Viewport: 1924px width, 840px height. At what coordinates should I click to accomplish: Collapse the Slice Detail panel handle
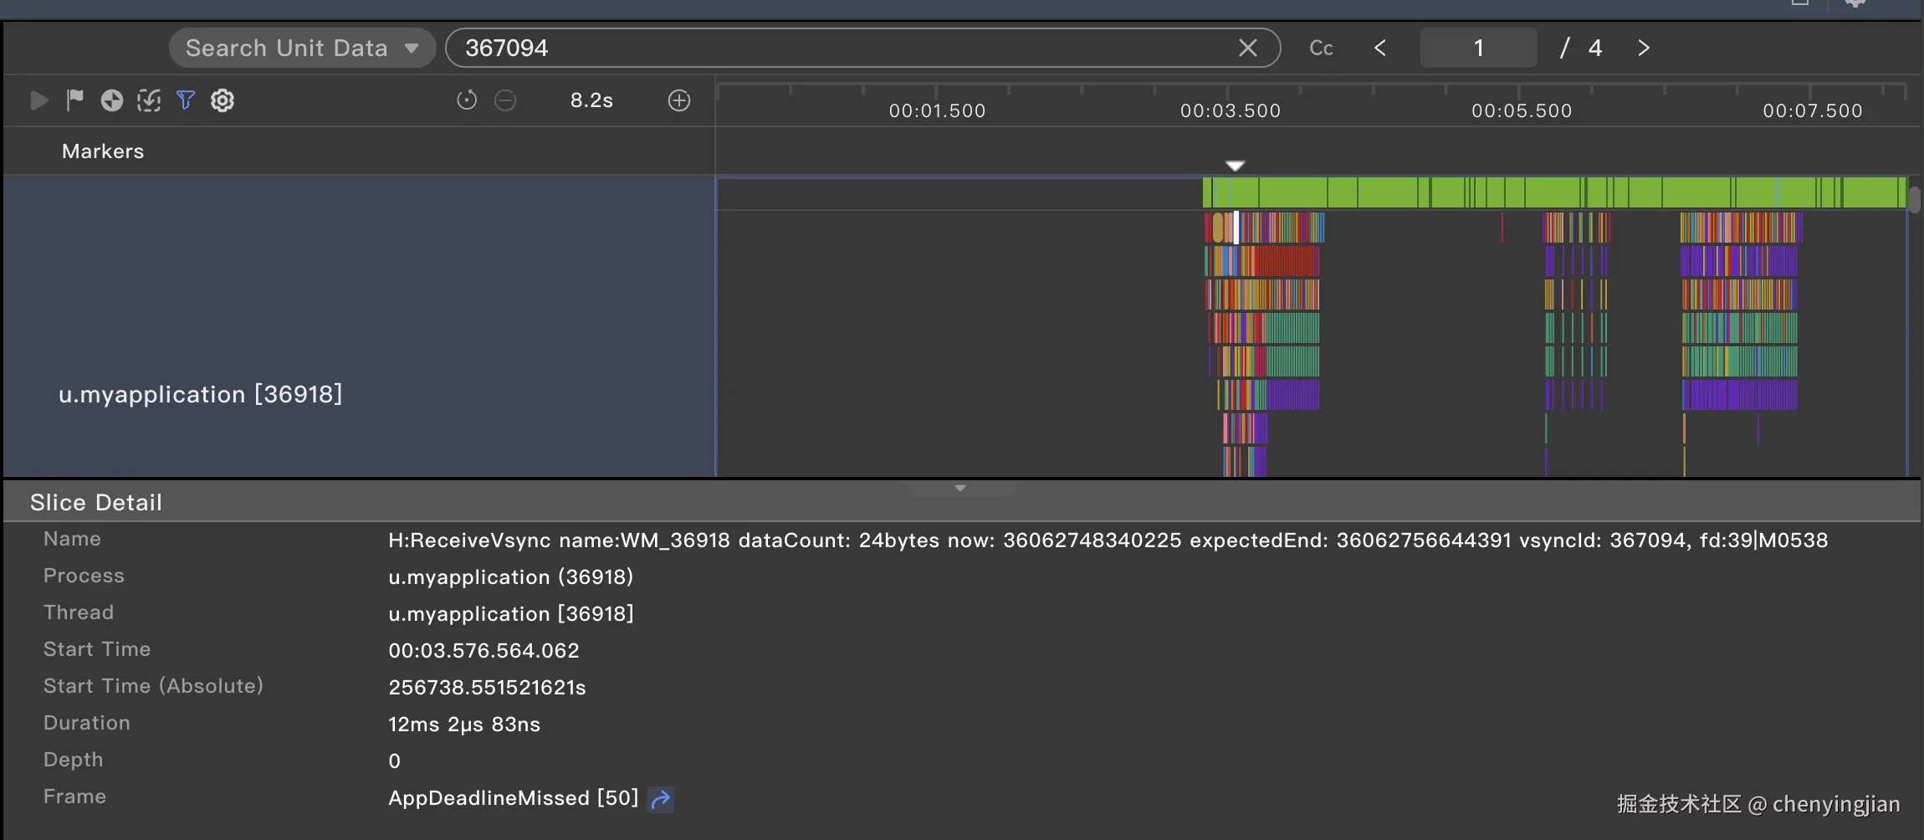tap(960, 488)
